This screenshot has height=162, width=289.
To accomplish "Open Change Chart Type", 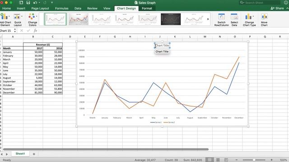I will tap(249, 20).
